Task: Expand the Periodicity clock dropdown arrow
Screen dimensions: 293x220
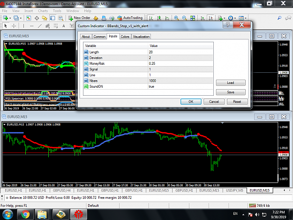Action: [235, 18]
